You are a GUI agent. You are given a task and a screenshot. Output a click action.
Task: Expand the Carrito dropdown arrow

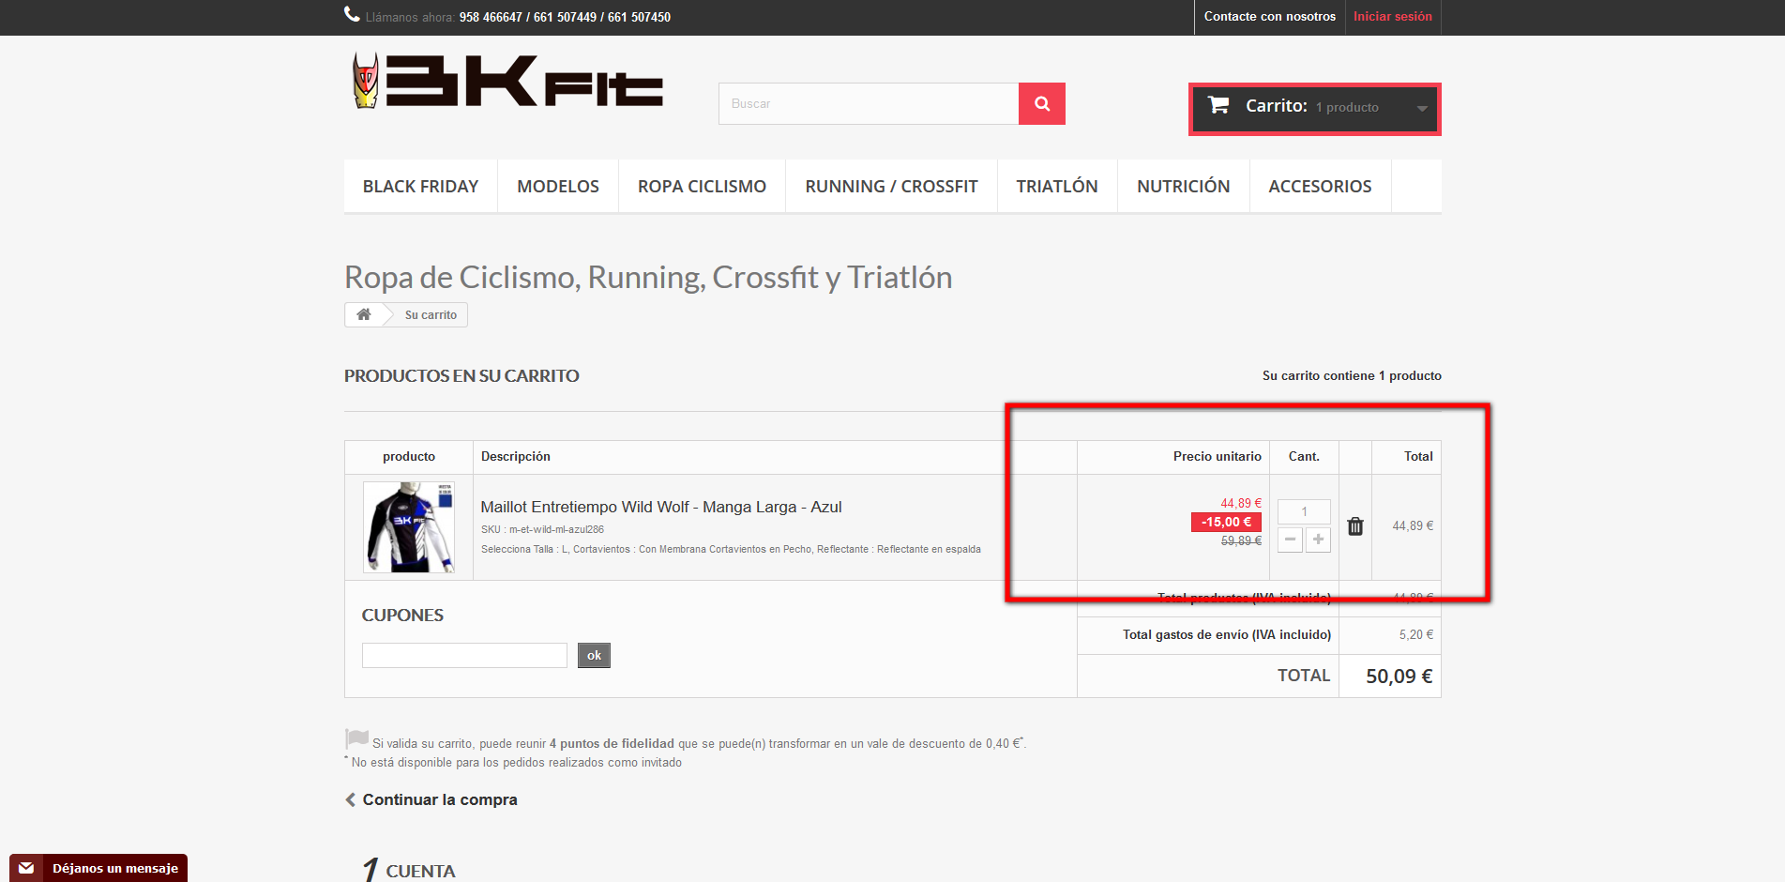click(1422, 109)
